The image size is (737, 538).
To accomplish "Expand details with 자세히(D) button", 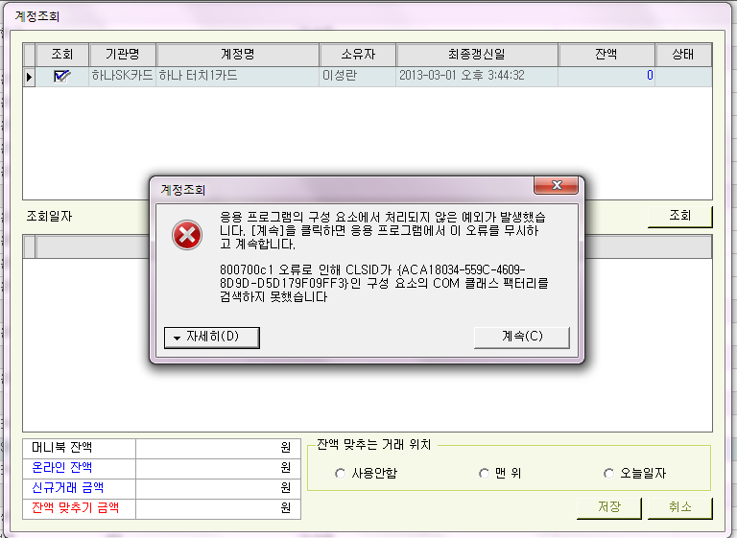I will (212, 337).
